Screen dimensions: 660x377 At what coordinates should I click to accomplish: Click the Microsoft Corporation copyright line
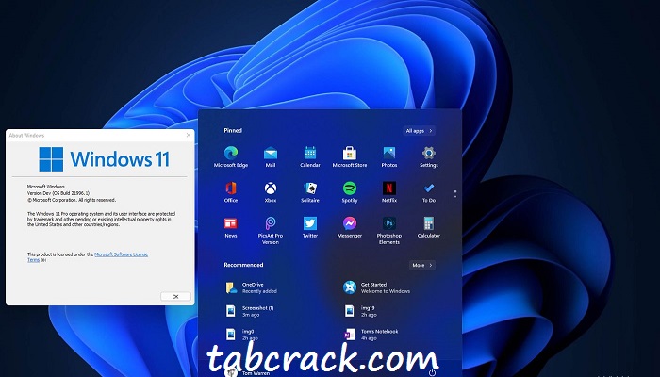click(x=72, y=200)
